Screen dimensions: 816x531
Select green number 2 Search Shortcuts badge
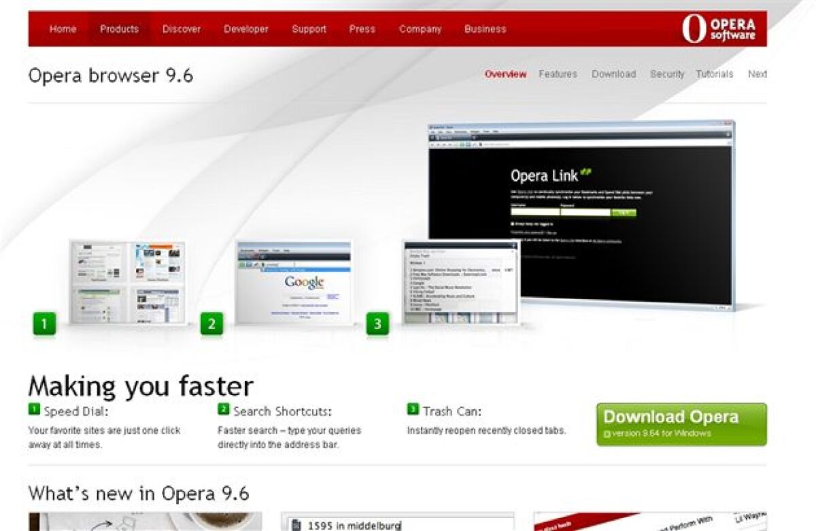[211, 324]
